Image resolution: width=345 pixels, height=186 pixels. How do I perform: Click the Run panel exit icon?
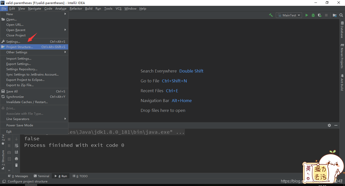point(9,159)
